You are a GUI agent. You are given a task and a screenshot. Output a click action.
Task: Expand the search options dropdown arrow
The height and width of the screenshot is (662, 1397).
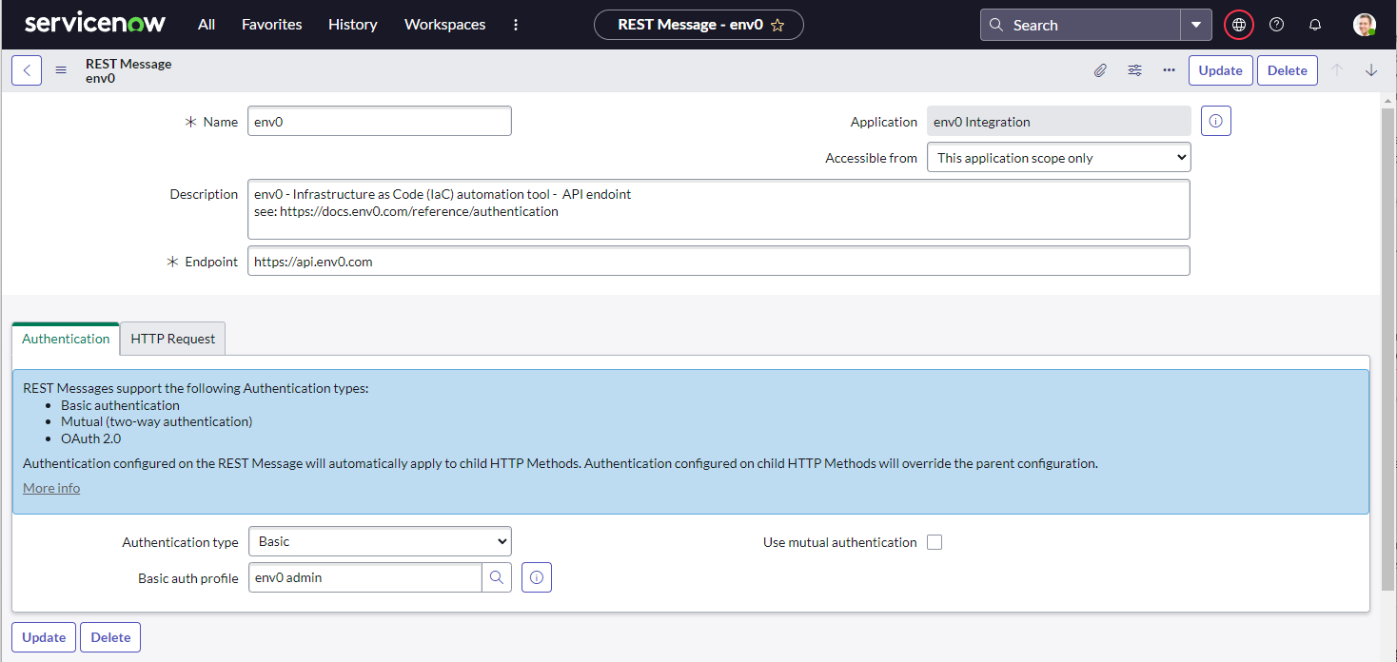pos(1196,25)
